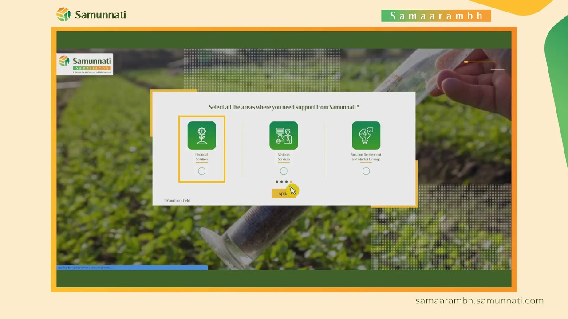Open the samaarambh.samunnati.com link
Image resolution: width=568 pixels, height=319 pixels.
tap(479, 301)
